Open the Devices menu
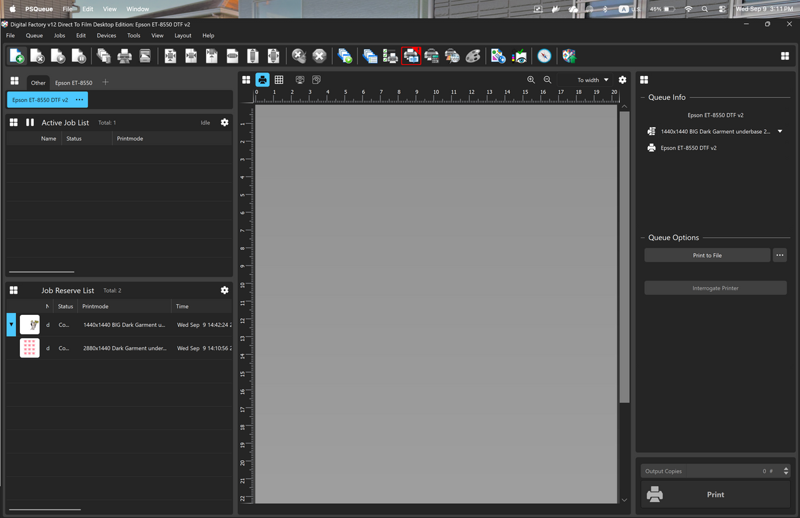The image size is (800, 518). point(106,36)
